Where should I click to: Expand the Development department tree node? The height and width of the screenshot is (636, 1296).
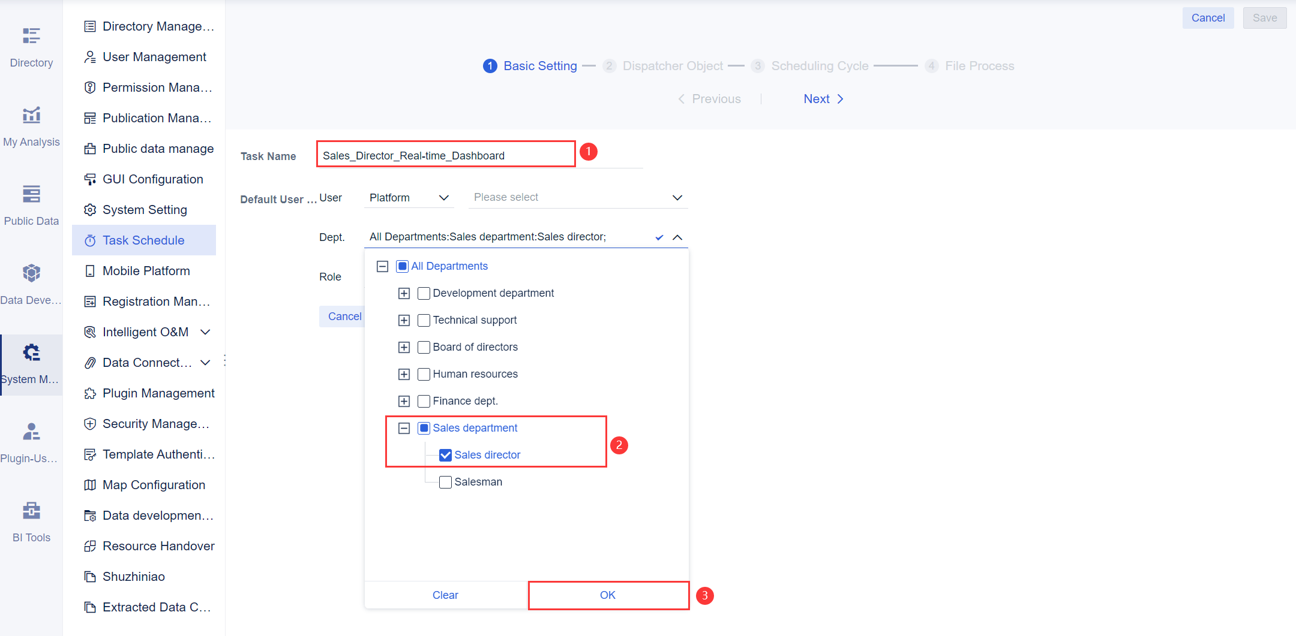click(403, 293)
